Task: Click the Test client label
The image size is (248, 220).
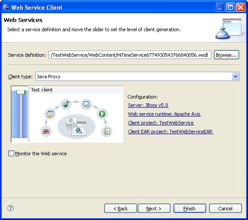Action: point(42,90)
